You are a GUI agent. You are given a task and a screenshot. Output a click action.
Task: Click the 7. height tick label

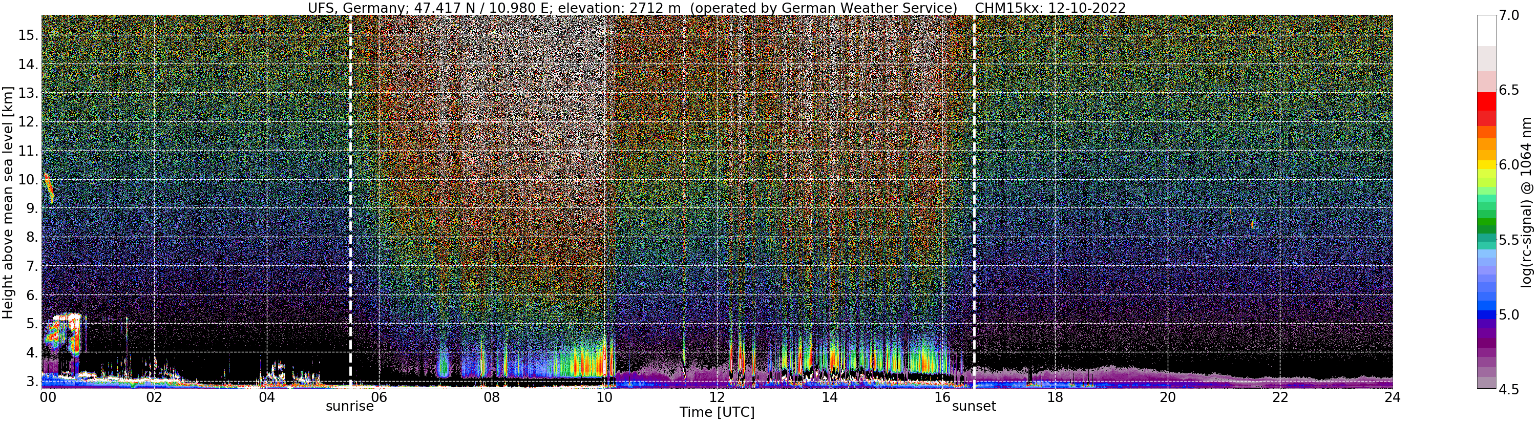click(x=32, y=266)
